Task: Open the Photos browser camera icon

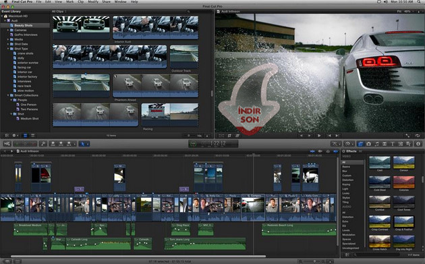Action: pos(368,144)
